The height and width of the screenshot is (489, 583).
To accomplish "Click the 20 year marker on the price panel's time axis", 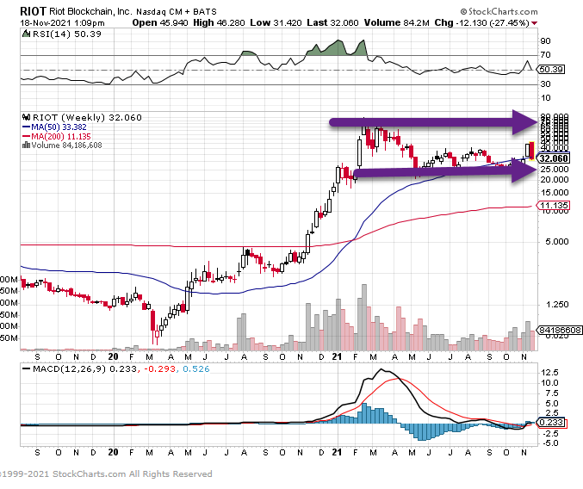I will (113, 356).
